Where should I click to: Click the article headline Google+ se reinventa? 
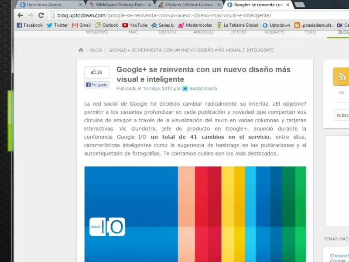pyautogui.click(x=203, y=74)
